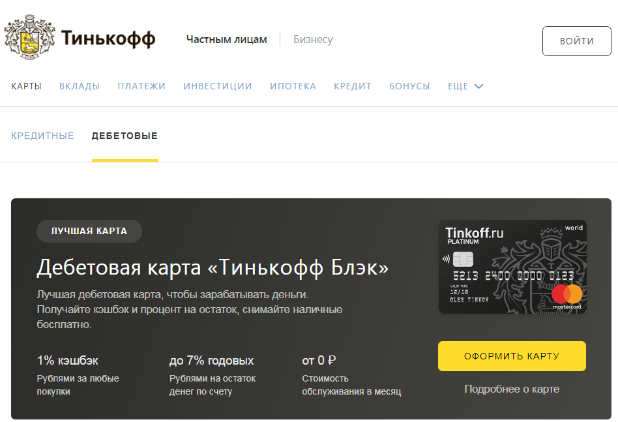Select the Частным лицам section
The width and height of the screenshot is (618, 422).
coord(227,39)
